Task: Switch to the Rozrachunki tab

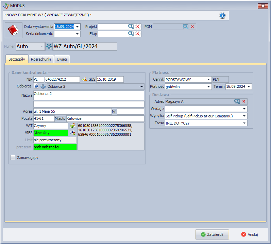Action: click(x=41, y=59)
